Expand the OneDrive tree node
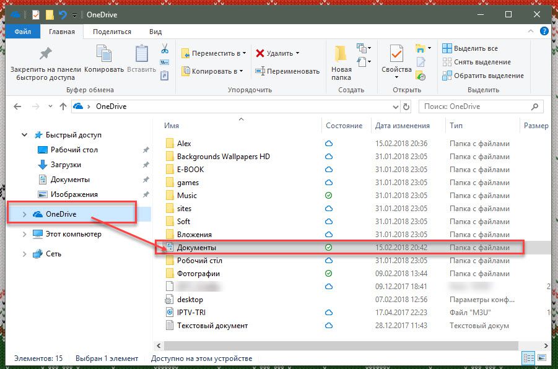The width and height of the screenshot is (558, 369). [x=24, y=214]
